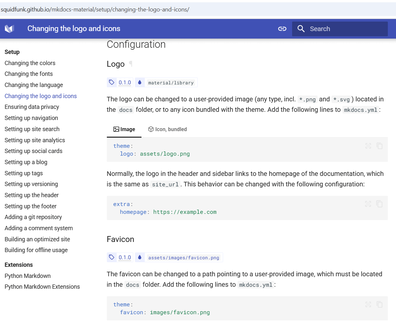The image size is (396, 325).
Task: Click the default value drop icon under Favicon
Action: tap(140, 257)
